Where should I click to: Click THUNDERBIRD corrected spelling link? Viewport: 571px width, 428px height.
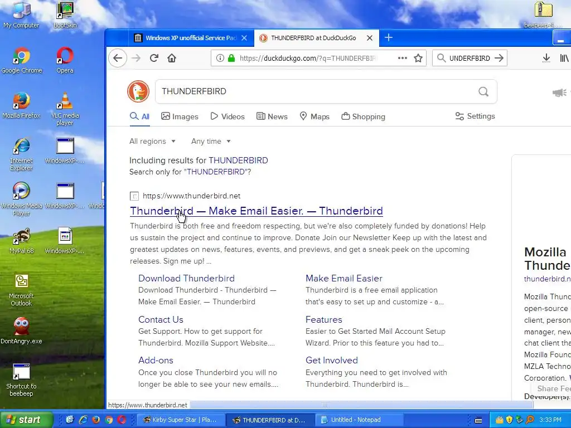[238, 160]
